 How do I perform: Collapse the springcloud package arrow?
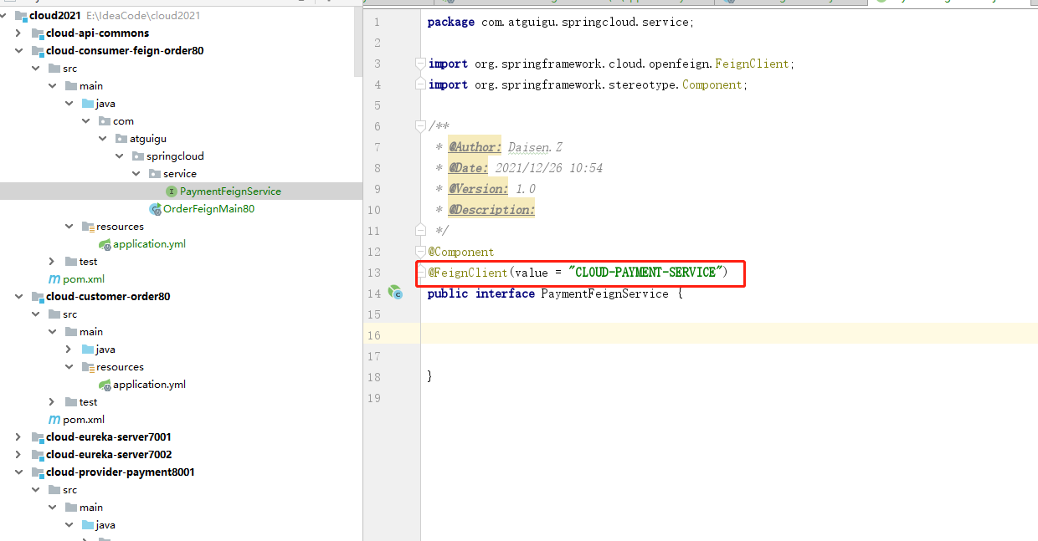click(x=119, y=156)
